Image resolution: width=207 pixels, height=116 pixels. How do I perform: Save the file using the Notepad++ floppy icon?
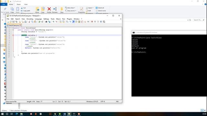pos(14,22)
